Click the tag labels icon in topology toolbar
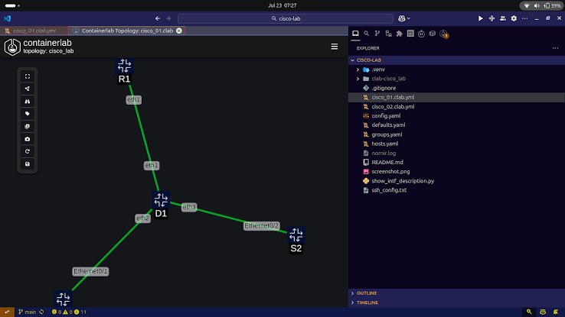This screenshot has width=565, height=317. (28, 114)
